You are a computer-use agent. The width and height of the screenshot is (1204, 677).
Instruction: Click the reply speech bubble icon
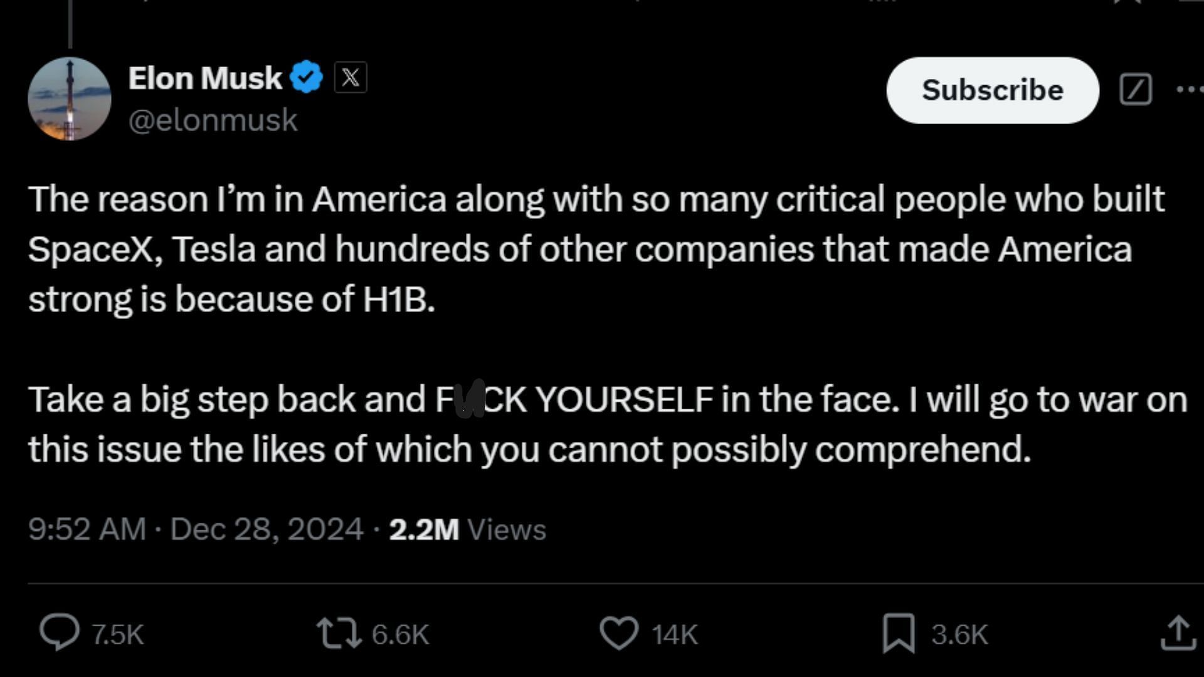click(x=60, y=632)
